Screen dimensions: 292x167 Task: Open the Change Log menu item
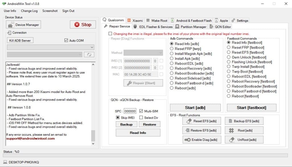(29, 11)
